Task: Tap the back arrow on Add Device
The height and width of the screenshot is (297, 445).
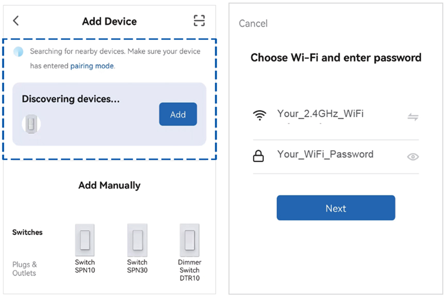Action: 16,21
